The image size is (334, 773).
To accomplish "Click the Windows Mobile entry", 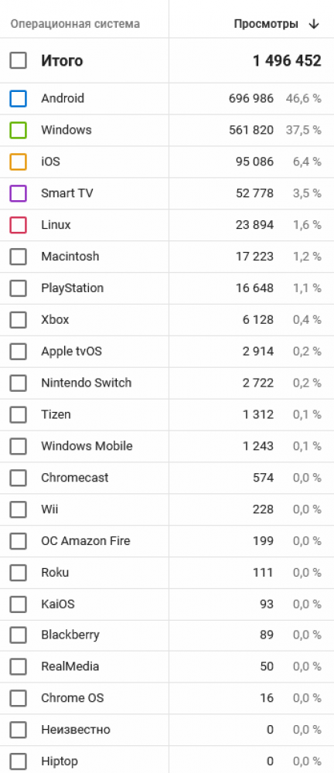I will [87, 446].
